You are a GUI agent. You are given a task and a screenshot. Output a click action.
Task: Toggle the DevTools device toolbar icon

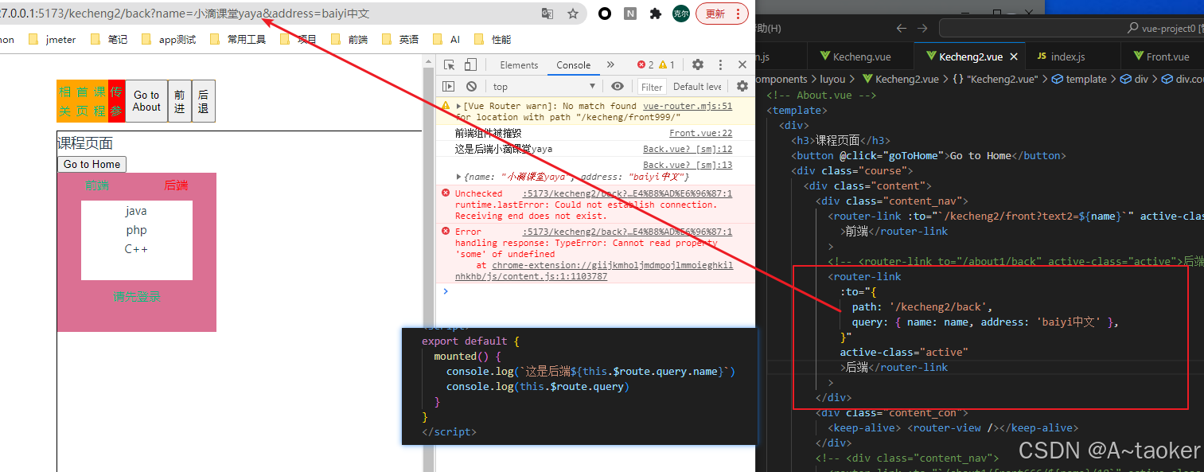click(x=470, y=65)
